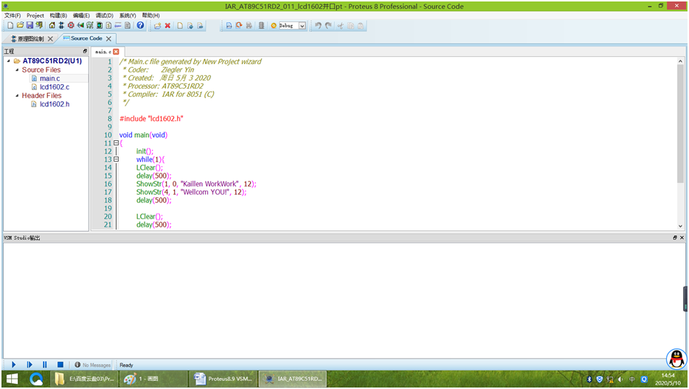
Task: Open the 文件(F) menu
Action: point(13,16)
